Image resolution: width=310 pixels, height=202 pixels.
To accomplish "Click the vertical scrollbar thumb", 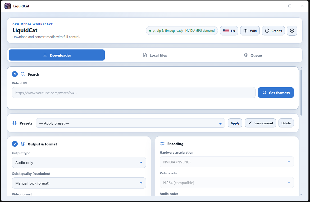I will [x=301, y=93].
